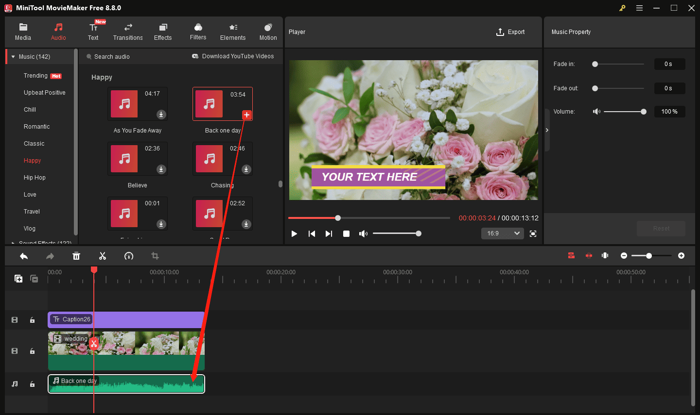Open the Motion tab

coord(268,32)
